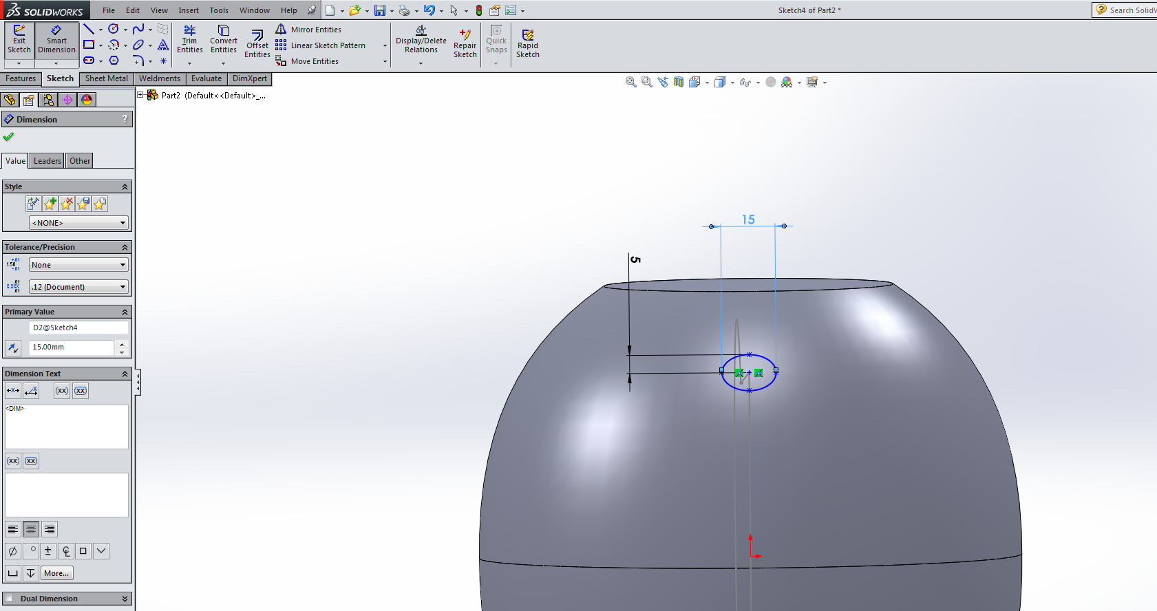The width and height of the screenshot is (1157, 611).
Task: Open Display/Delete Relations tool
Action: [421, 40]
